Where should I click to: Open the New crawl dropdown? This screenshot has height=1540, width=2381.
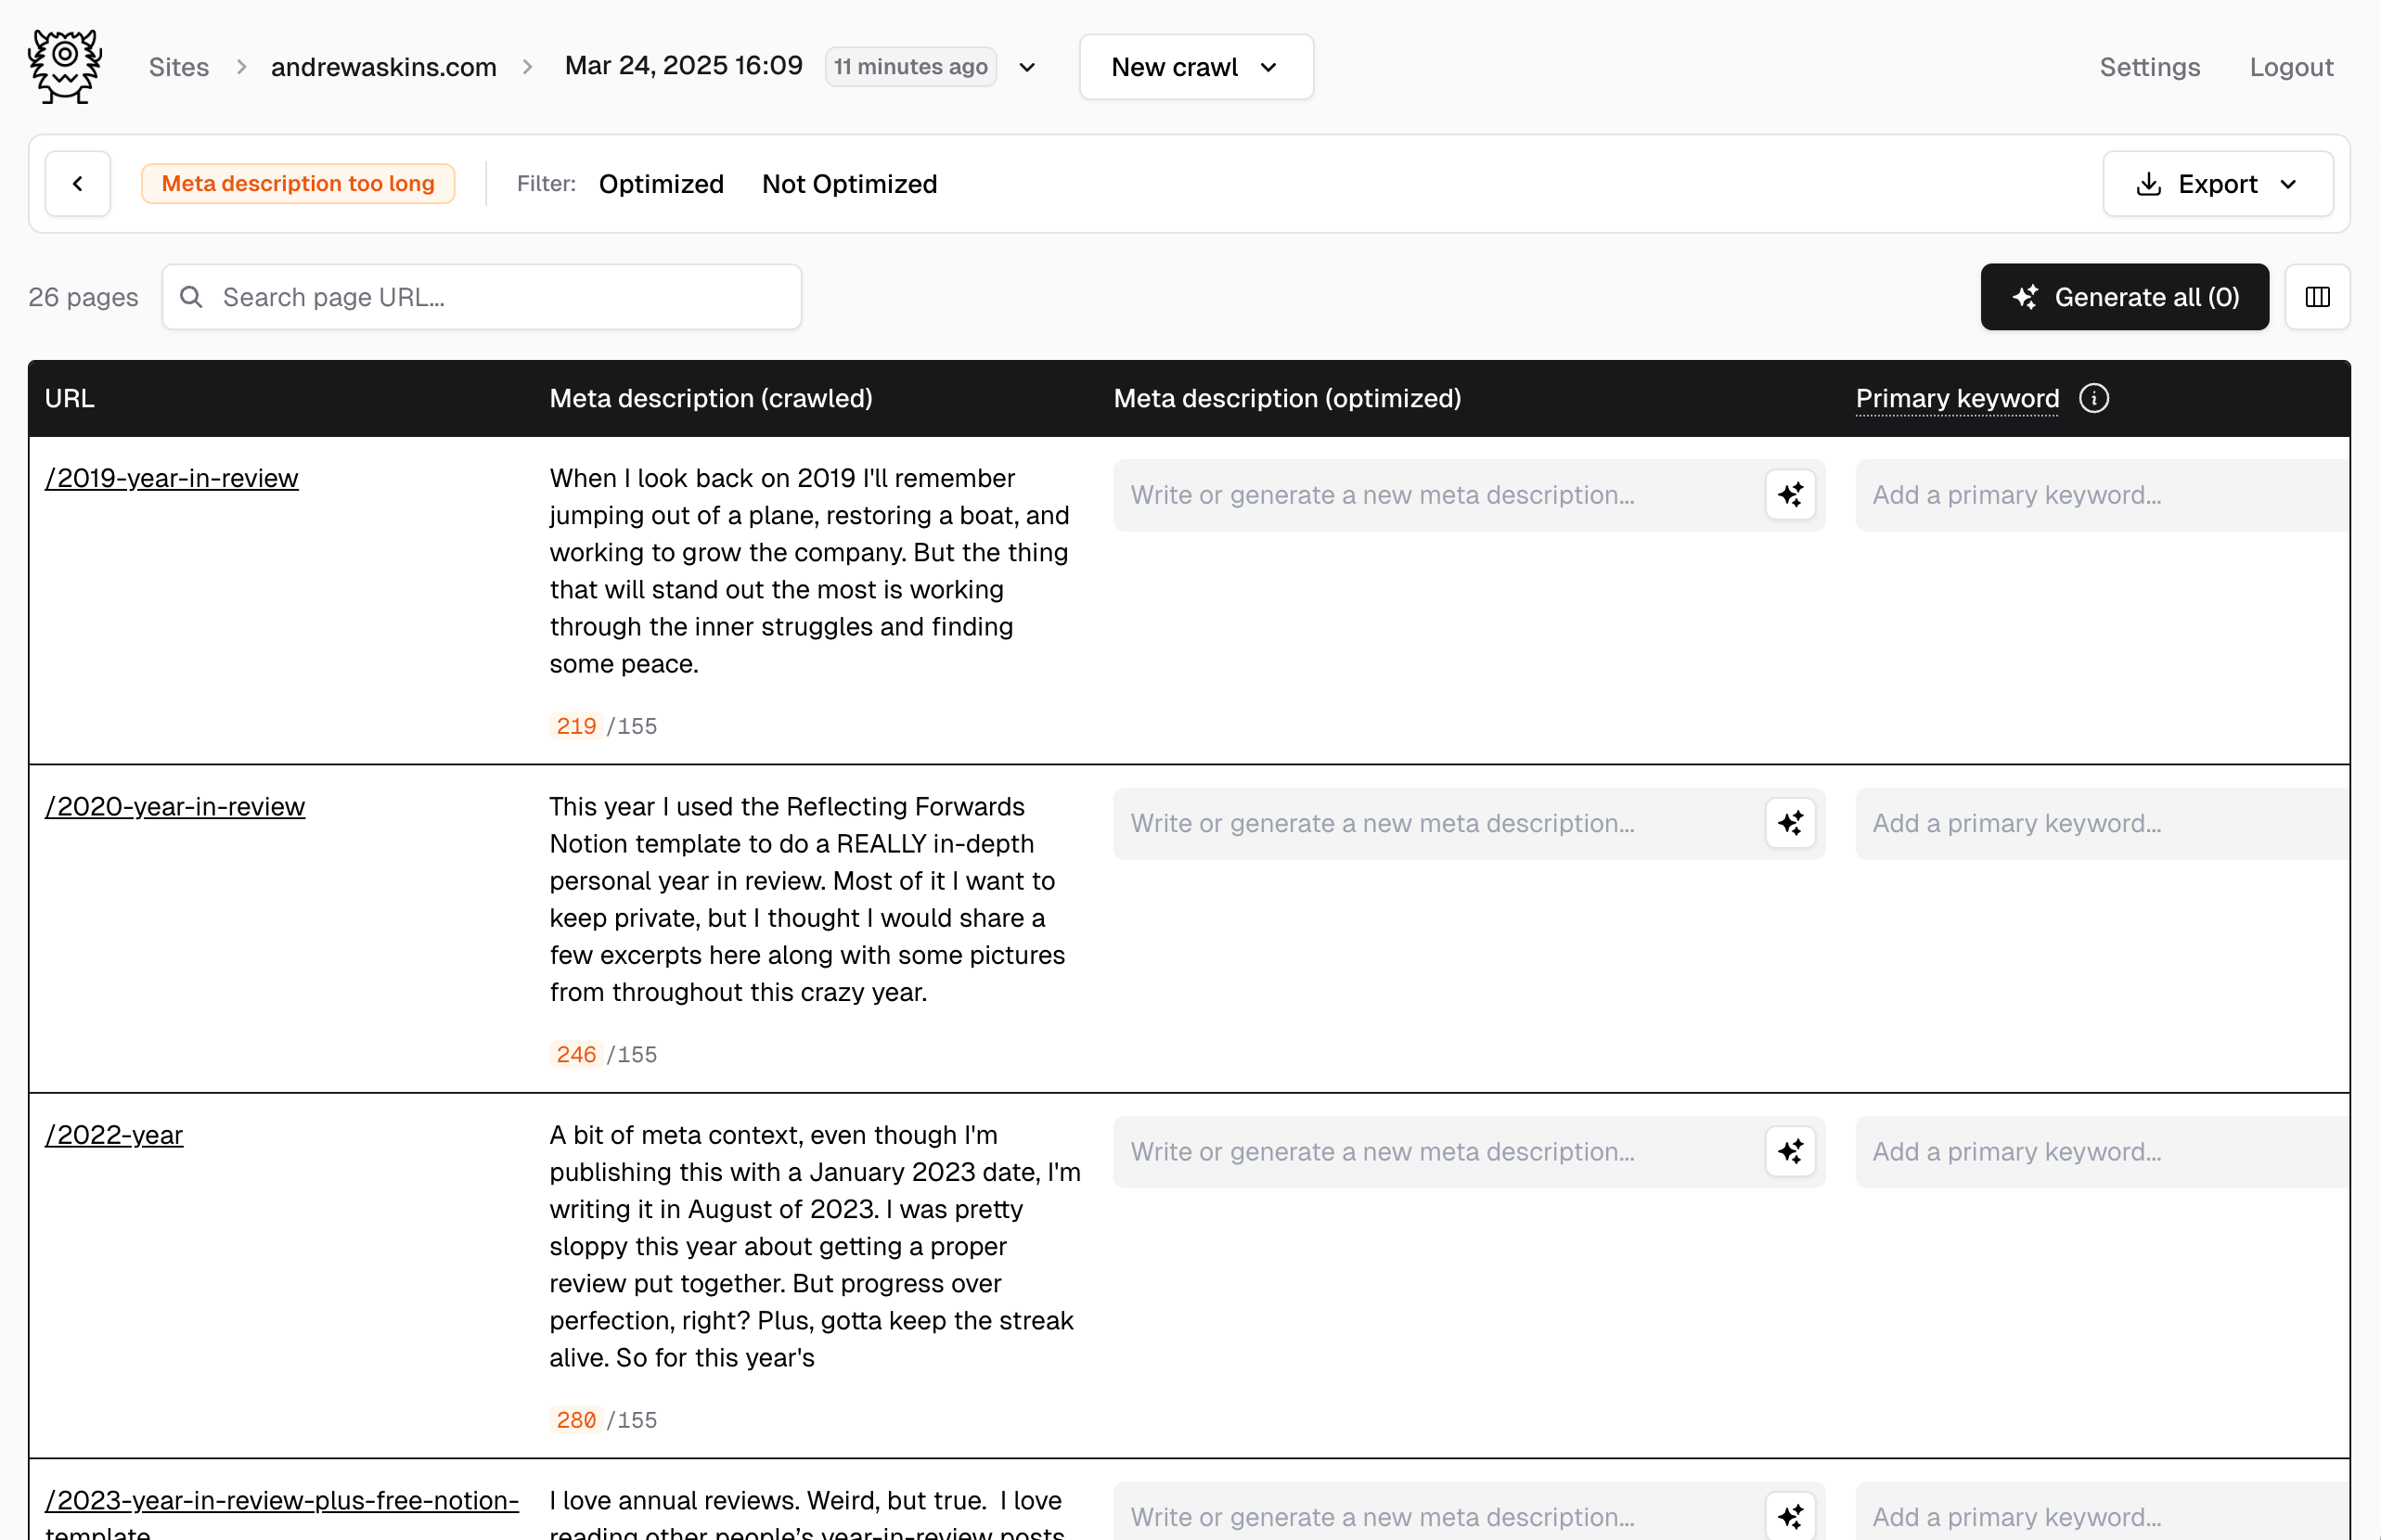[1195, 67]
